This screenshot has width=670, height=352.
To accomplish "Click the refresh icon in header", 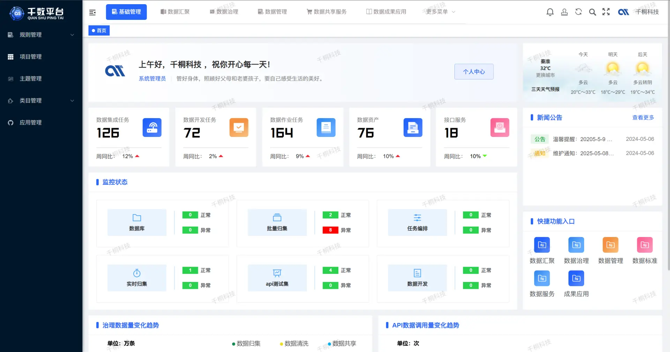I will (x=578, y=12).
